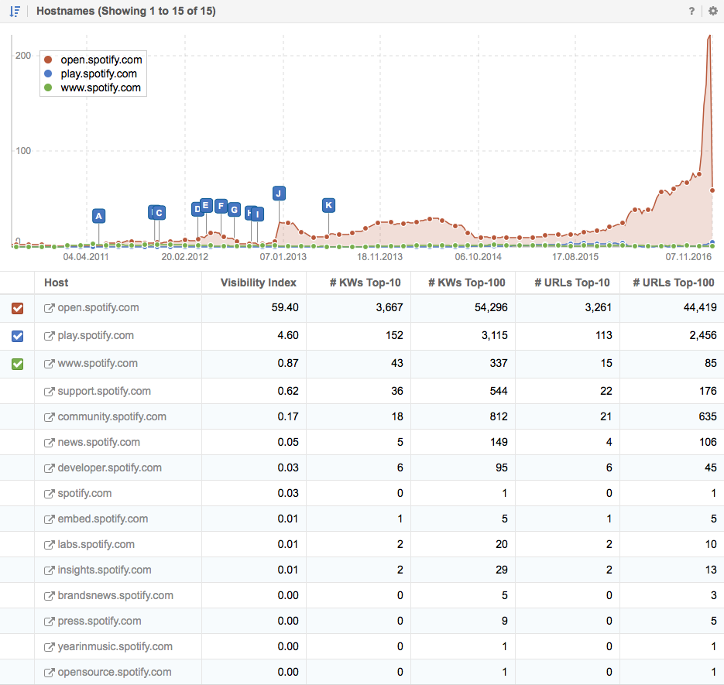Open the insights.spotify.com host link
724x685 pixels.
(x=104, y=570)
